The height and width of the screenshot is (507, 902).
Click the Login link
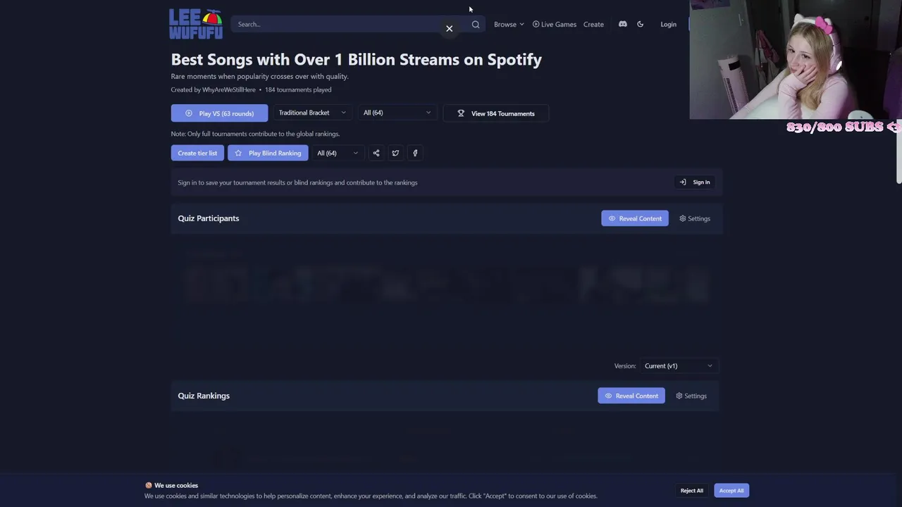(x=668, y=24)
